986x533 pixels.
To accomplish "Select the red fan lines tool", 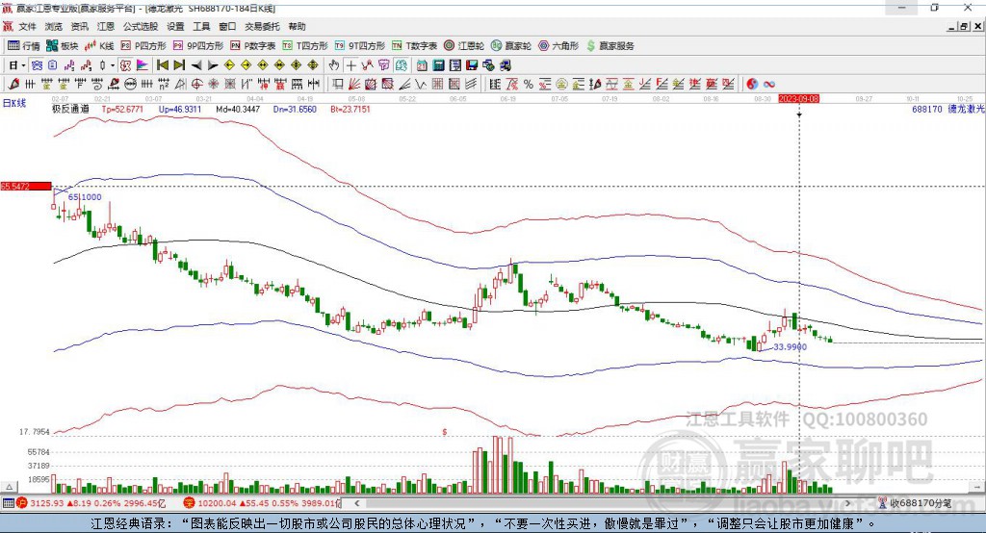I will point(353,85).
